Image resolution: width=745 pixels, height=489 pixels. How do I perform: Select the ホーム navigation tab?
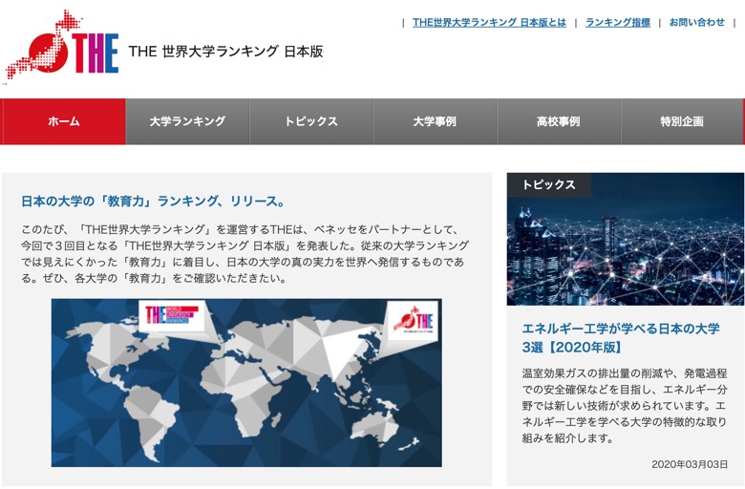click(63, 121)
